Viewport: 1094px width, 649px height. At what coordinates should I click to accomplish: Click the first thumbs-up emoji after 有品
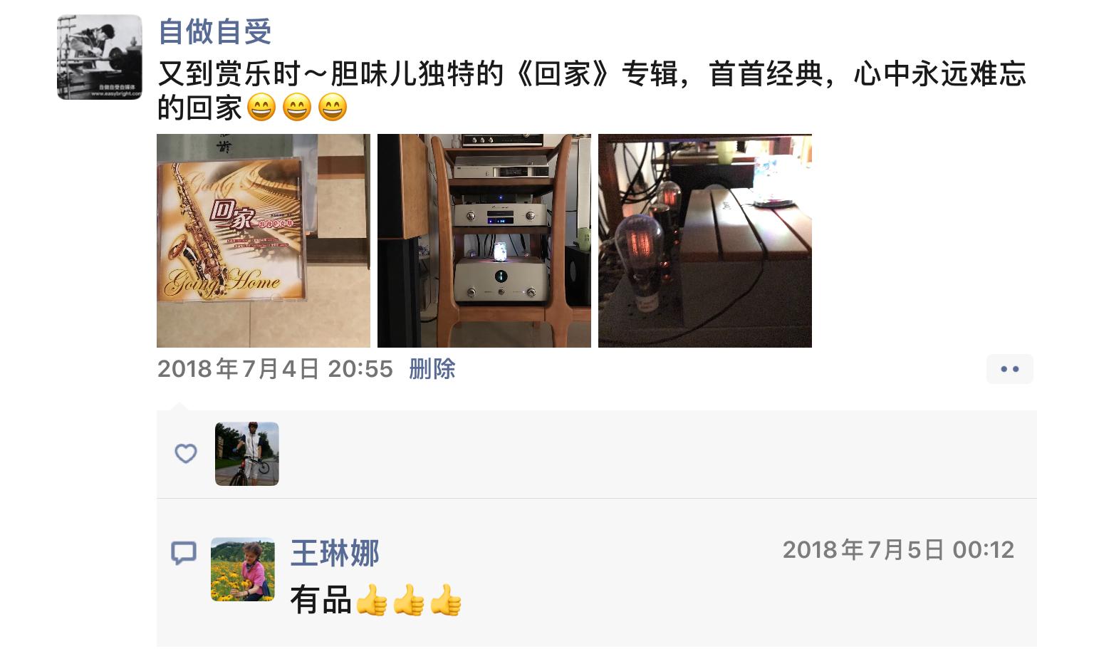coord(372,600)
